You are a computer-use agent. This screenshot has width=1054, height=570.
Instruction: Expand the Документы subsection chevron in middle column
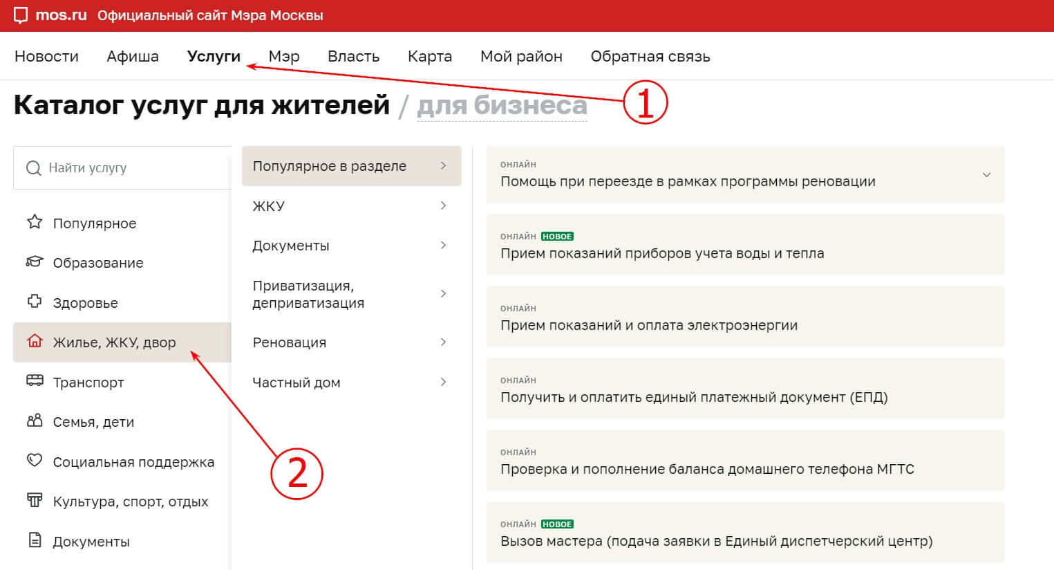click(443, 246)
